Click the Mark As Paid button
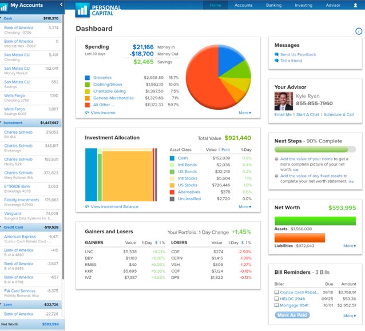This screenshot has height=331, width=365. [x=292, y=315]
